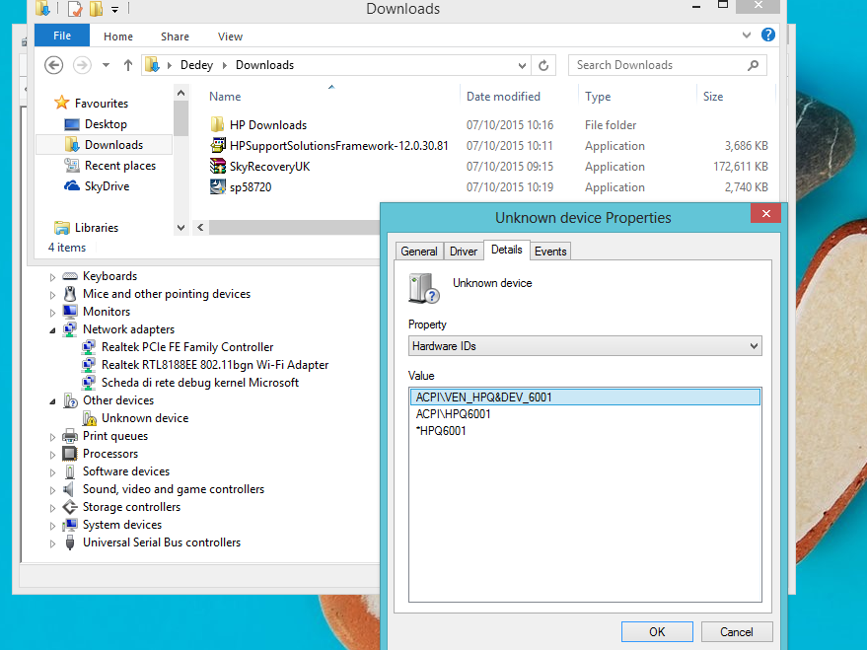Click the Universal Serial Bus controllers icon
Image resolution: width=867 pixels, height=650 pixels.
tap(70, 542)
